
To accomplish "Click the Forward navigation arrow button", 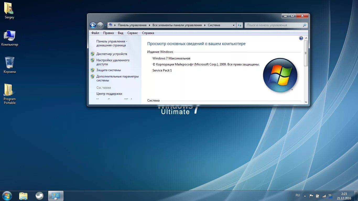I will point(100,25).
